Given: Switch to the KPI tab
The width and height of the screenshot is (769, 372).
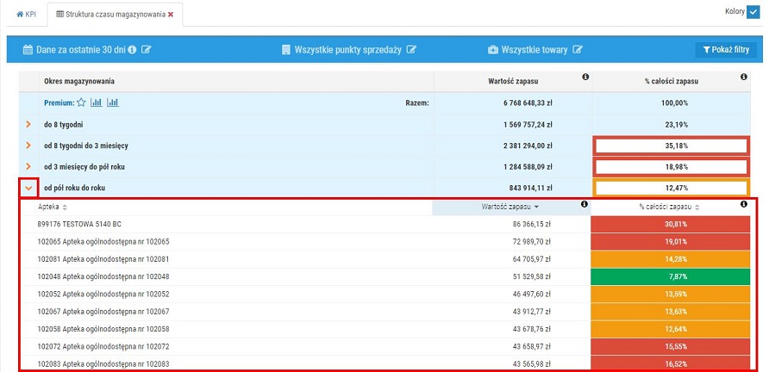Looking at the screenshot, I should pyautogui.click(x=26, y=15).
